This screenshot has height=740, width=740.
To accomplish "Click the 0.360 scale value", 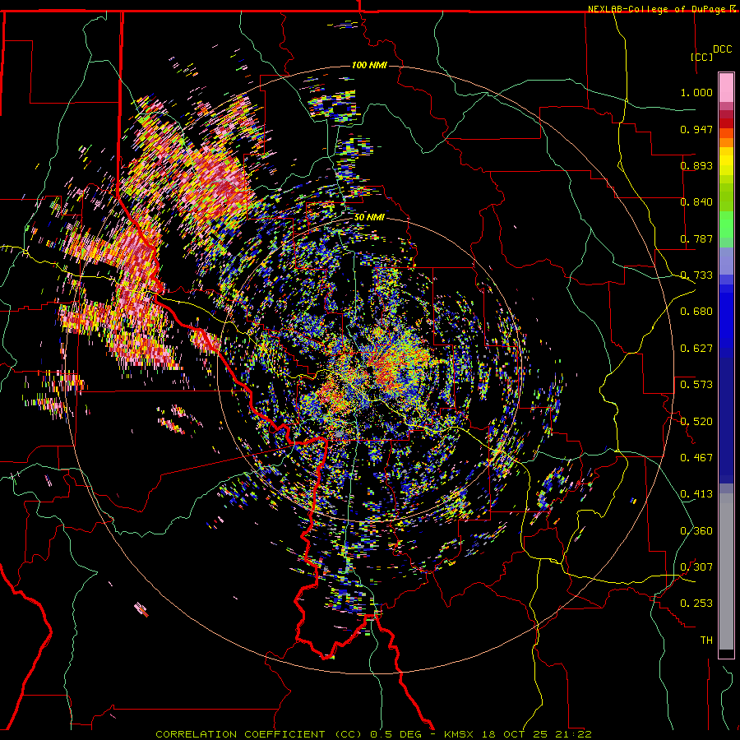I will pos(696,531).
